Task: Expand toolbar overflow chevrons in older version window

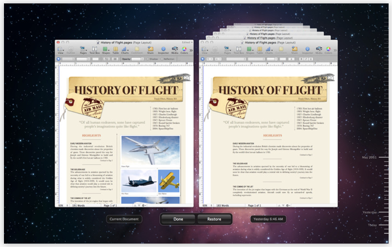Action: [x=335, y=51]
